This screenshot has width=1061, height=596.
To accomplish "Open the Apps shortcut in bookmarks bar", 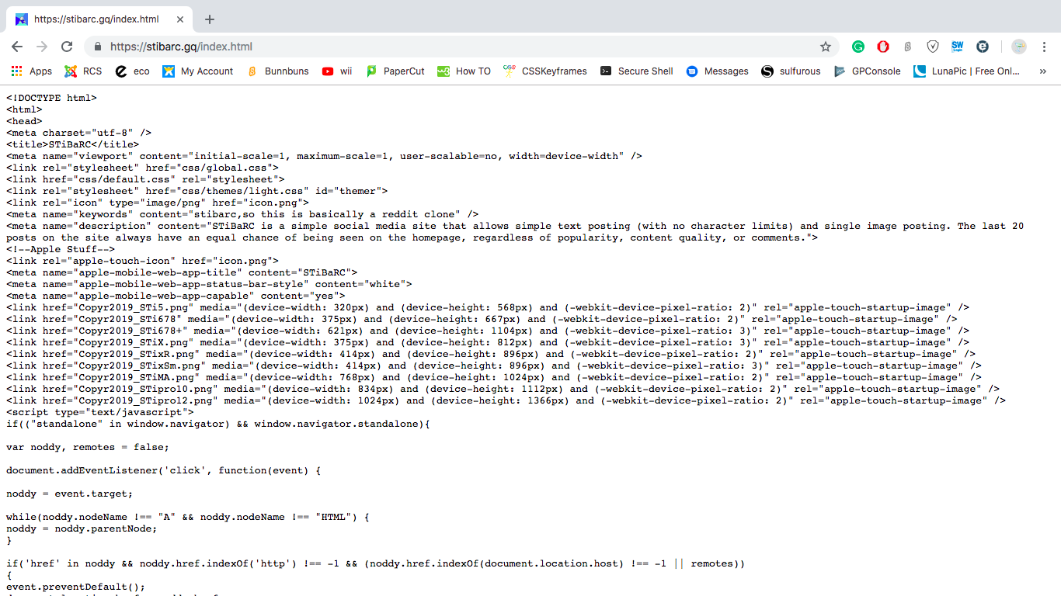I will [x=32, y=71].
